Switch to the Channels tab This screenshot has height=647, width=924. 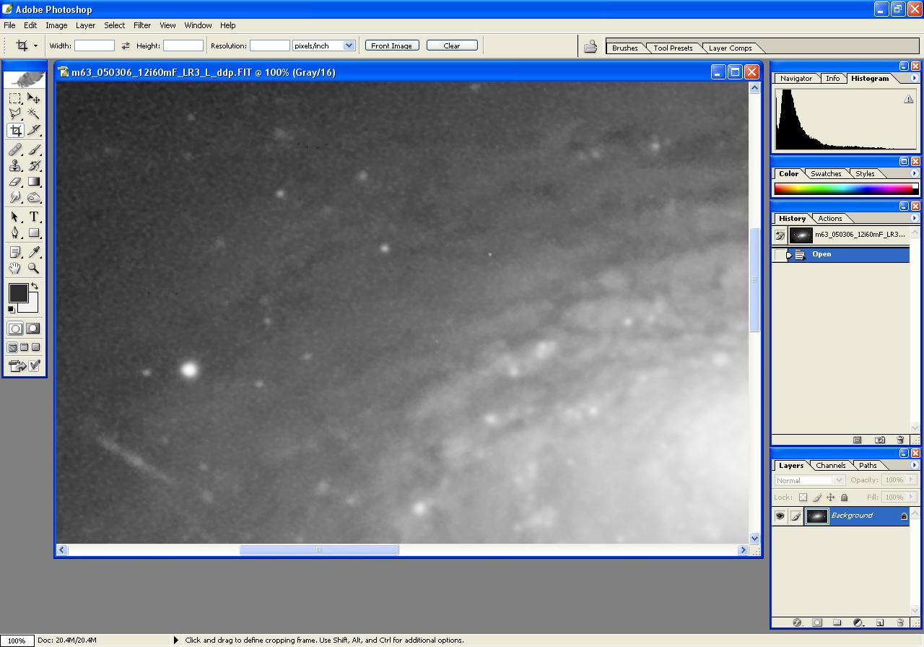830,466
